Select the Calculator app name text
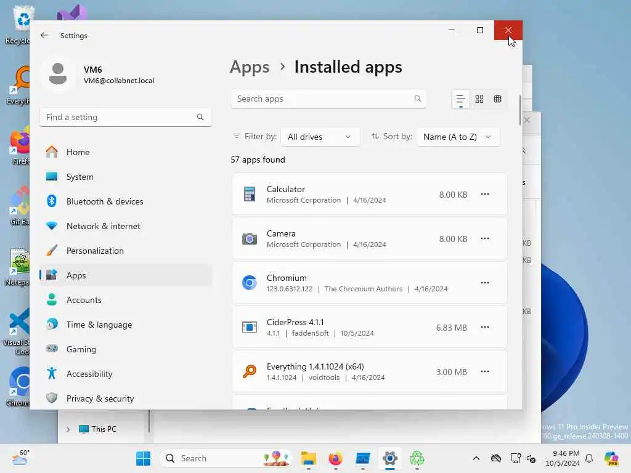Screen dimensions: 631x473 (x=286, y=189)
